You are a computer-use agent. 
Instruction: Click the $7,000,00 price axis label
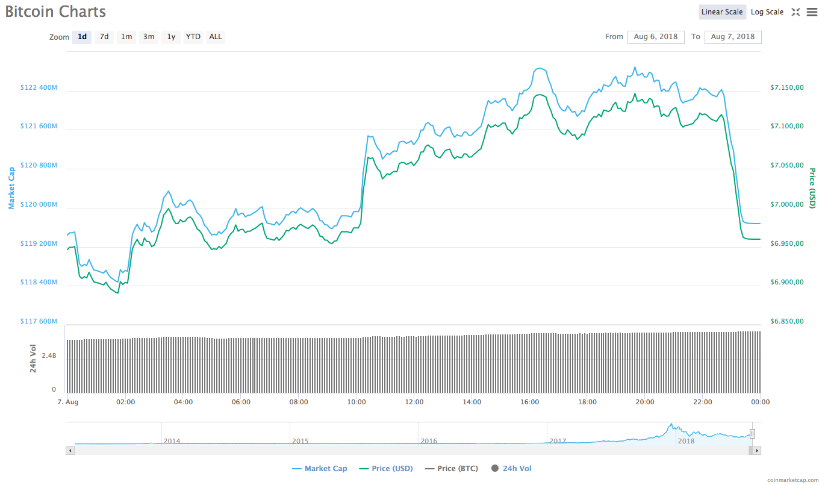(x=787, y=205)
